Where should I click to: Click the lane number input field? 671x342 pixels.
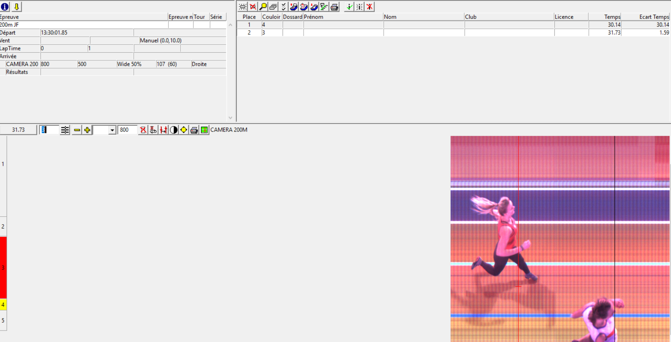click(49, 130)
